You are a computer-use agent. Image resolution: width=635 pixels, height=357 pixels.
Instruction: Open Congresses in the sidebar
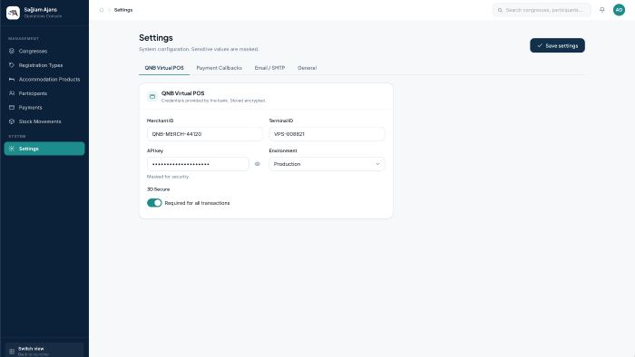coord(44,51)
